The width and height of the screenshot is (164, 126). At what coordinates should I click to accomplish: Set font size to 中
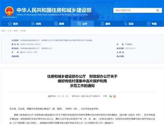[x=63, y=96]
